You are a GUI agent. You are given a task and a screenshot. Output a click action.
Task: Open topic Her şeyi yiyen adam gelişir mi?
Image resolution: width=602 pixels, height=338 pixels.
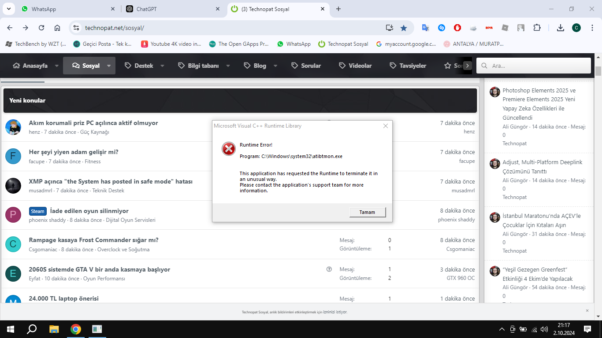74,152
